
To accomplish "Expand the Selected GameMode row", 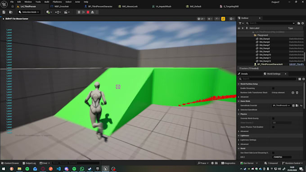I will 238,110.
